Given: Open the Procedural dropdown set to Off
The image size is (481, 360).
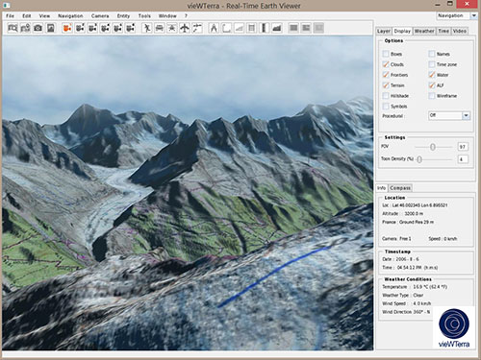Looking at the screenshot, I should point(449,115).
